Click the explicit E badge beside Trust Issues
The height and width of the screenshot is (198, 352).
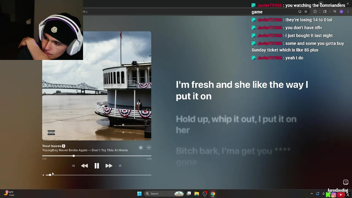64,146
